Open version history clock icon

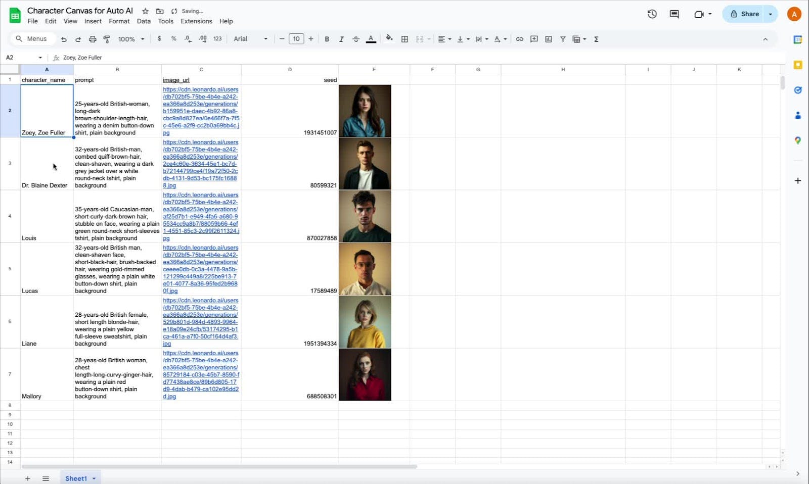pyautogui.click(x=652, y=14)
